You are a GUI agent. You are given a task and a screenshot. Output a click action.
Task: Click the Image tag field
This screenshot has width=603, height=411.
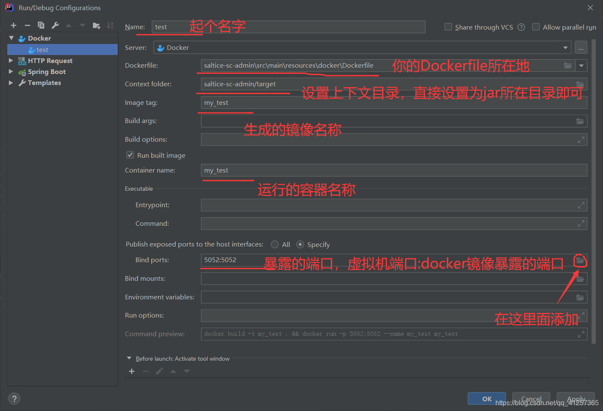click(x=394, y=103)
